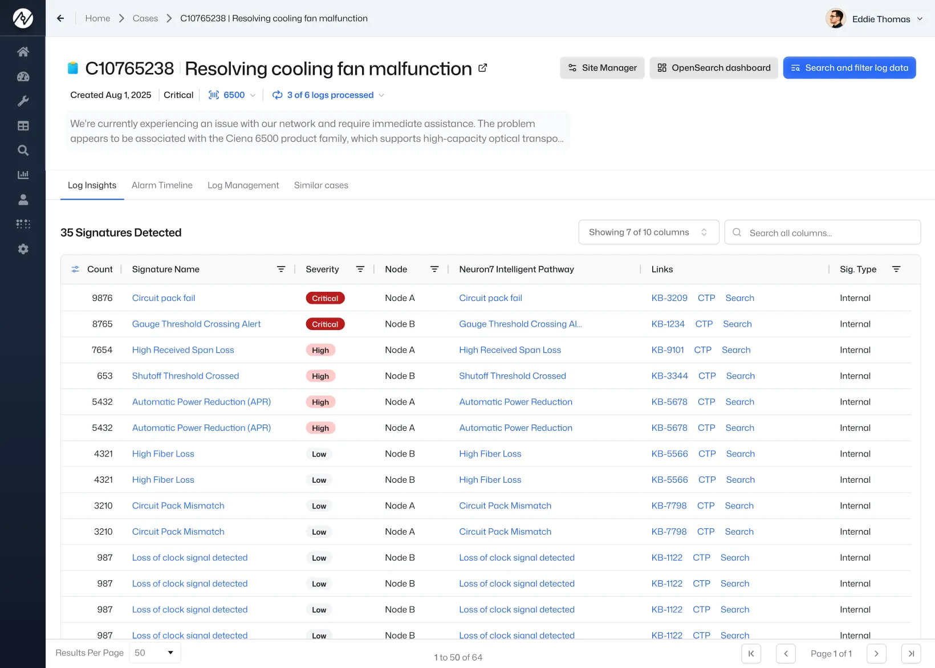
Task: Open the bar chart analytics sidebar icon
Action: pyautogui.click(x=23, y=175)
